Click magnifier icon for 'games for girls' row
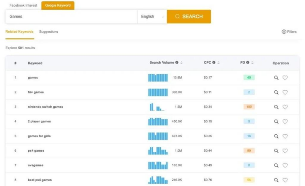 coord(276,136)
